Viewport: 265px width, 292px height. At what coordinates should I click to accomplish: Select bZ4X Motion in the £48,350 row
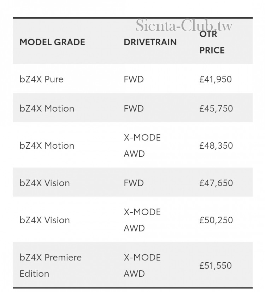coord(47,145)
